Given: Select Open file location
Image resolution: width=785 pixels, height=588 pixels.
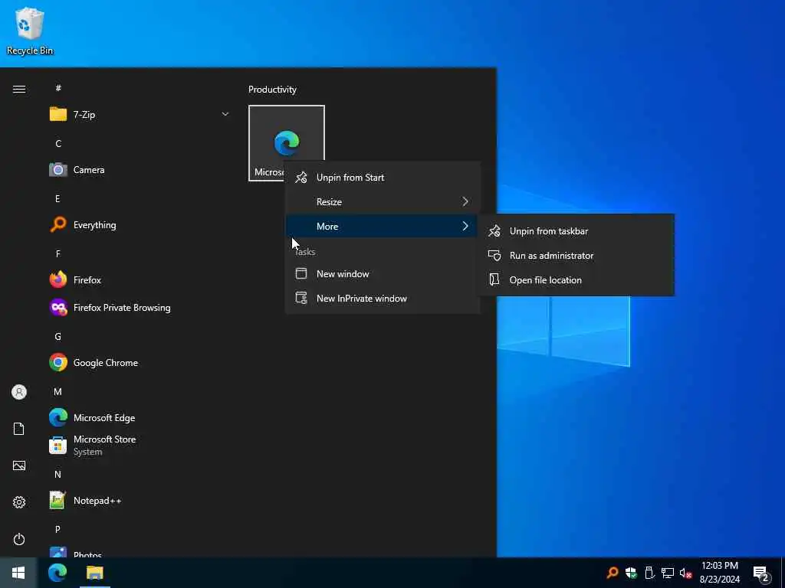Looking at the screenshot, I should 576,280.
